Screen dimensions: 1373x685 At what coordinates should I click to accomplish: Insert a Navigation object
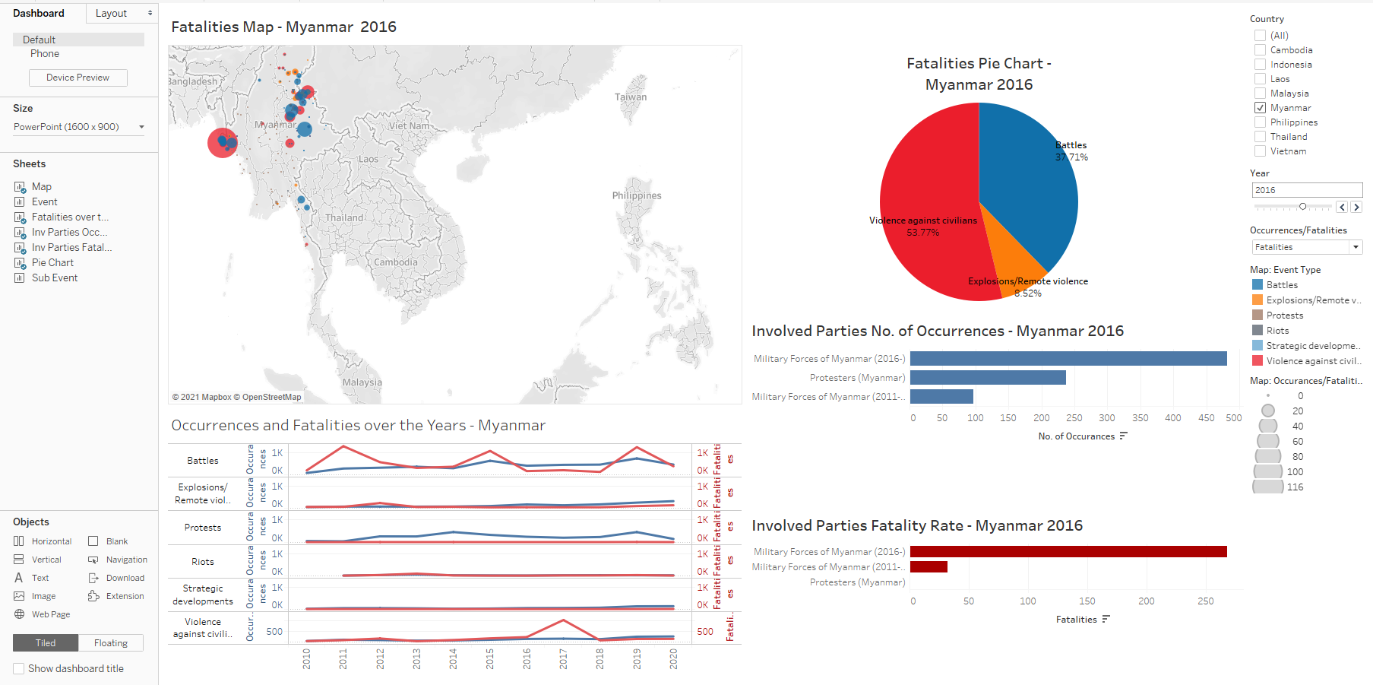click(125, 559)
